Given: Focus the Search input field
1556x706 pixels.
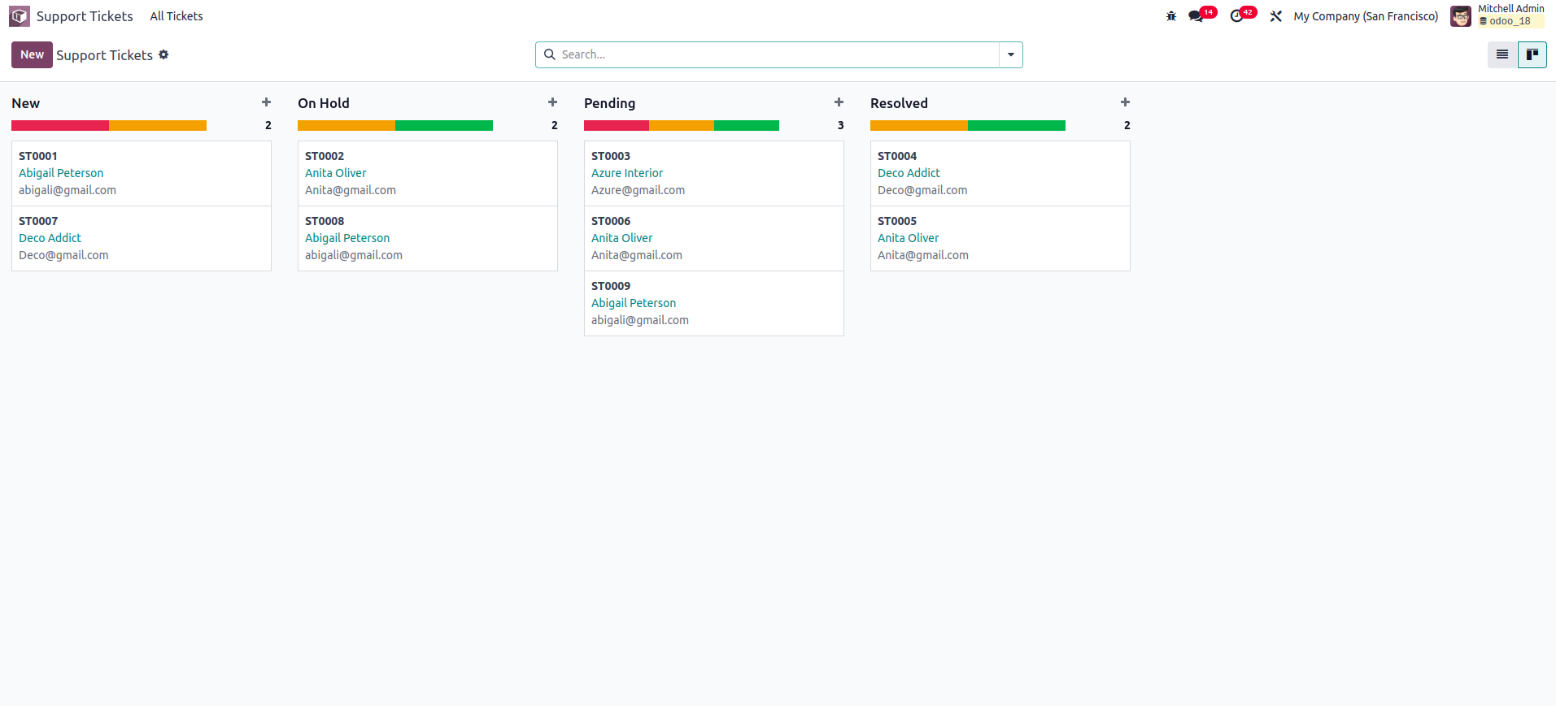Looking at the screenshot, I should (773, 54).
